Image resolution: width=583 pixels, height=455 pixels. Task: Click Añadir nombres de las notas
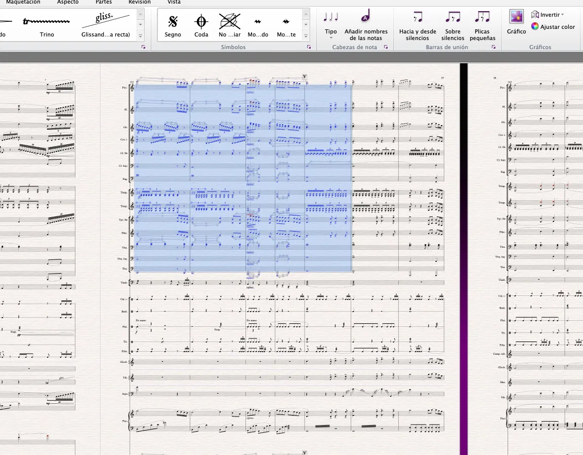click(x=366, y=25)
